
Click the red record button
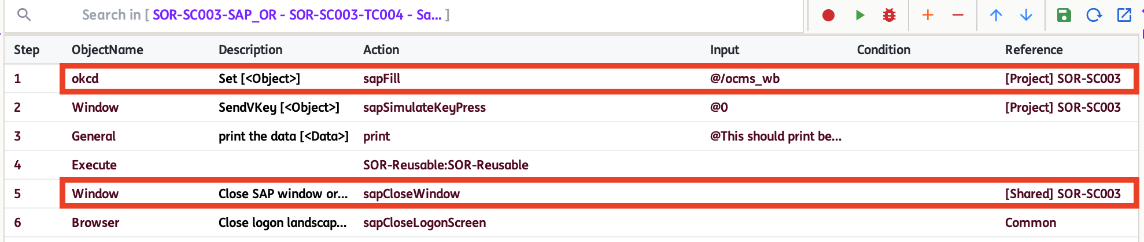(x=828, y=15)
